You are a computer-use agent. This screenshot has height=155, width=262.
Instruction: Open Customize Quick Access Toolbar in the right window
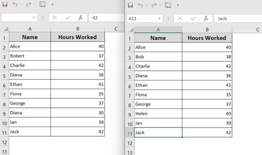click(178, 5)
